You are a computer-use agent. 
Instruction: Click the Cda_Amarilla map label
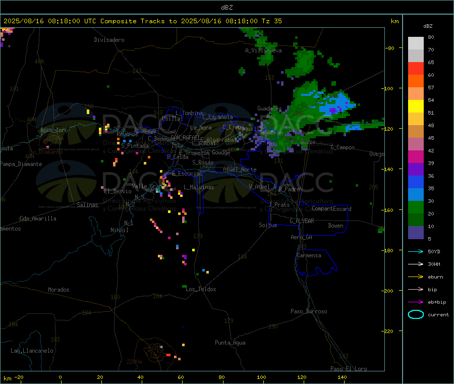pos(38,218)
